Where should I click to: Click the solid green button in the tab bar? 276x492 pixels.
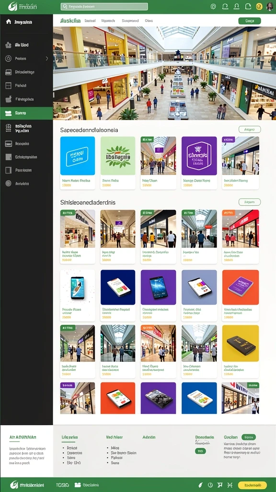click(x=249, y=21)
